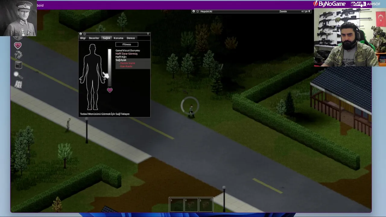Select the Sağ Ayak body part row
This screenshot has width=386, height=217.
(133, 60)
